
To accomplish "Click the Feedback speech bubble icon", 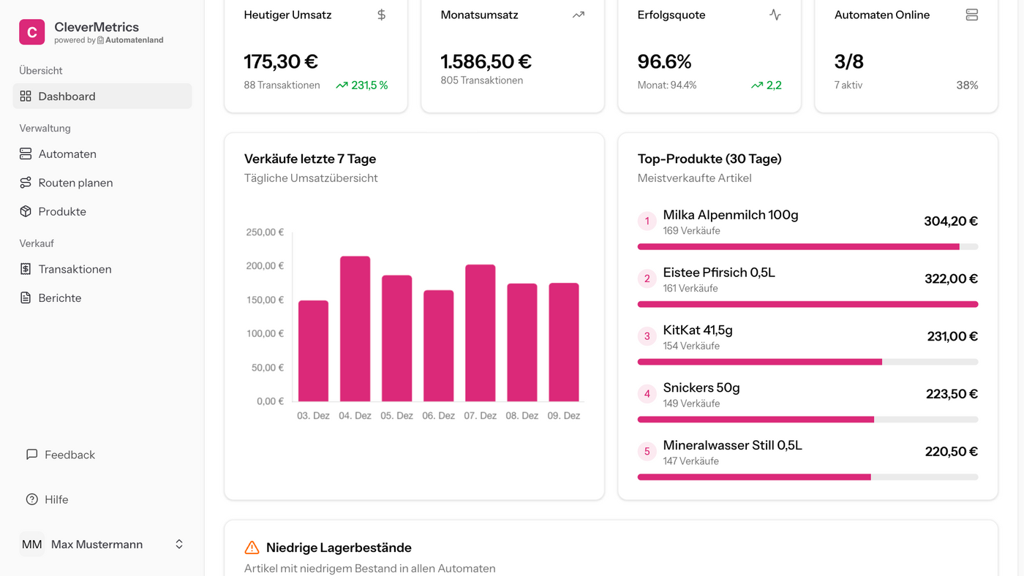I will coord(31,455).
